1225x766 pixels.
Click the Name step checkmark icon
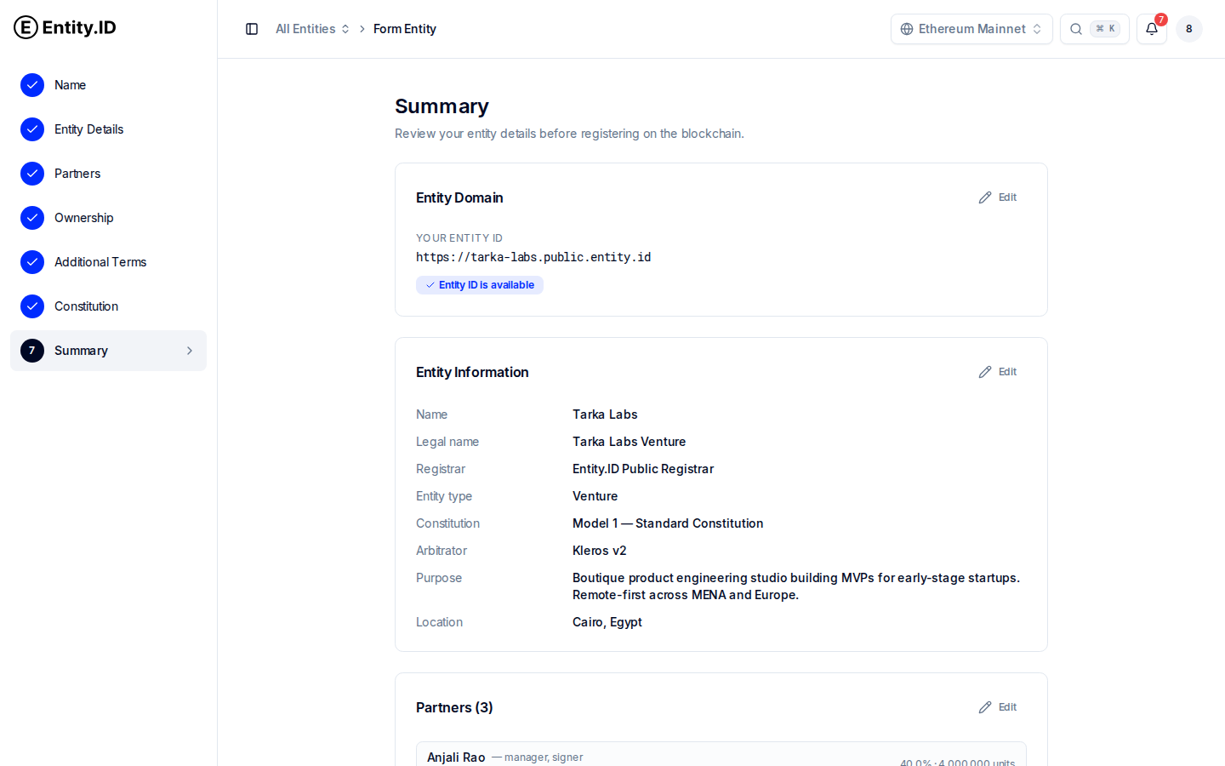point(32,85)
